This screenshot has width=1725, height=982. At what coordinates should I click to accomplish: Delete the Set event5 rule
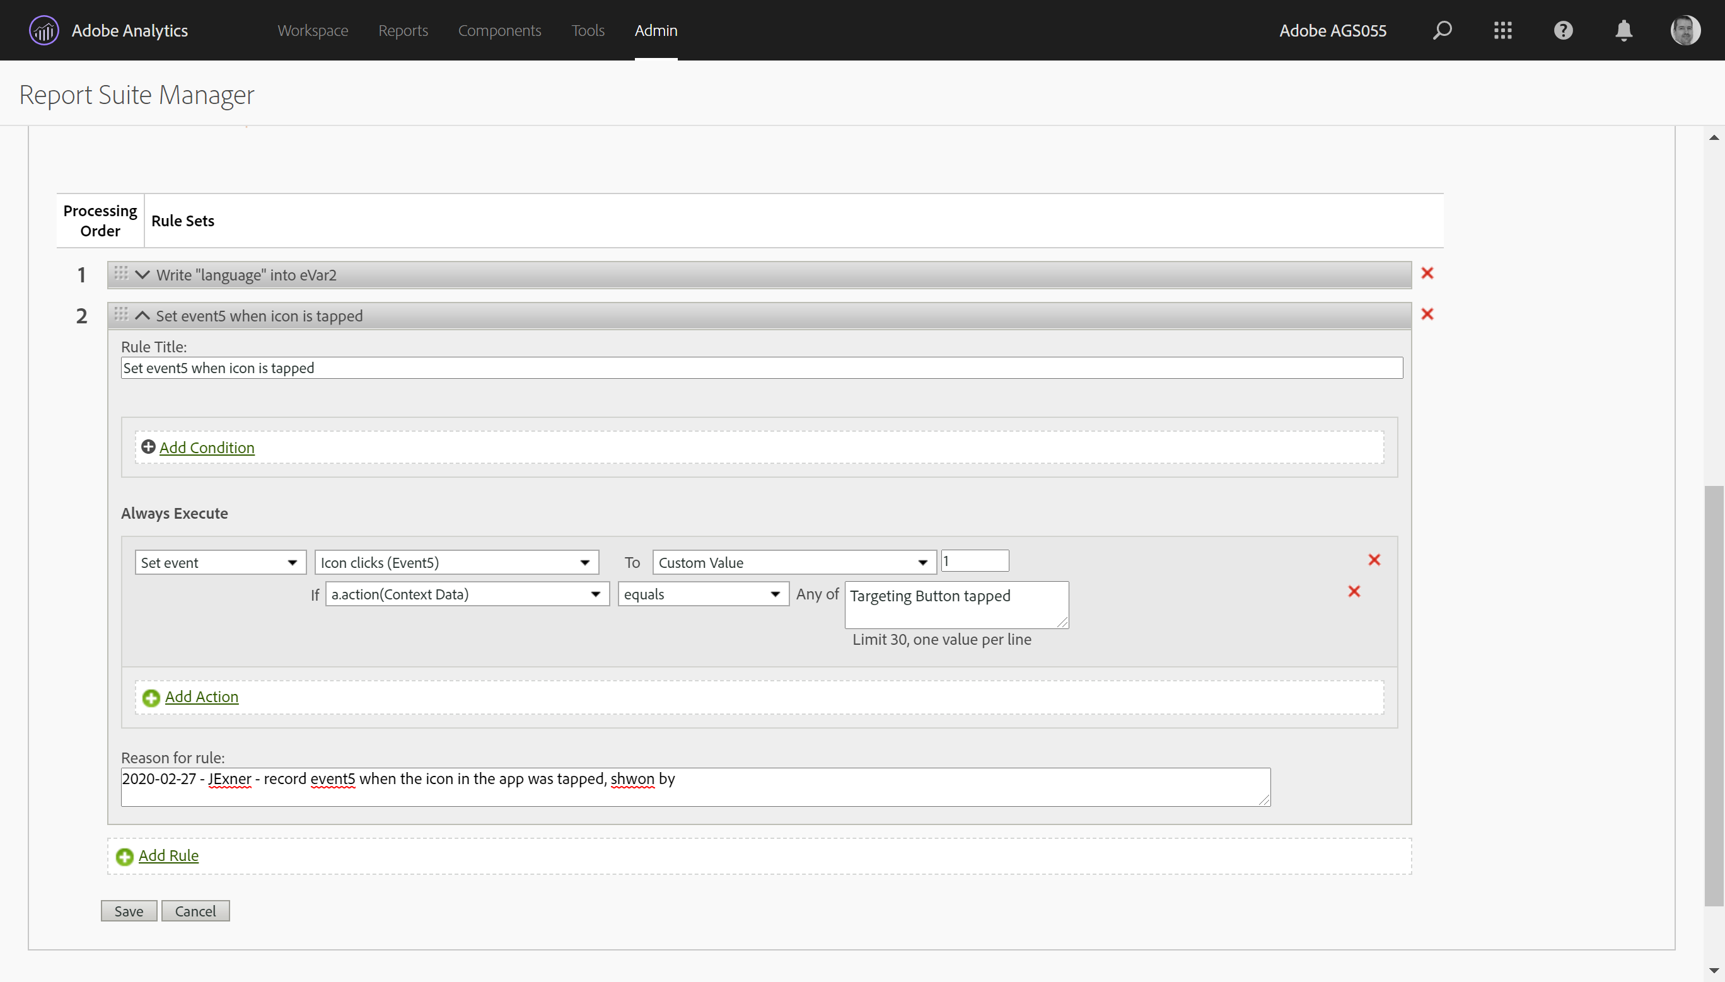(1427, 315)
